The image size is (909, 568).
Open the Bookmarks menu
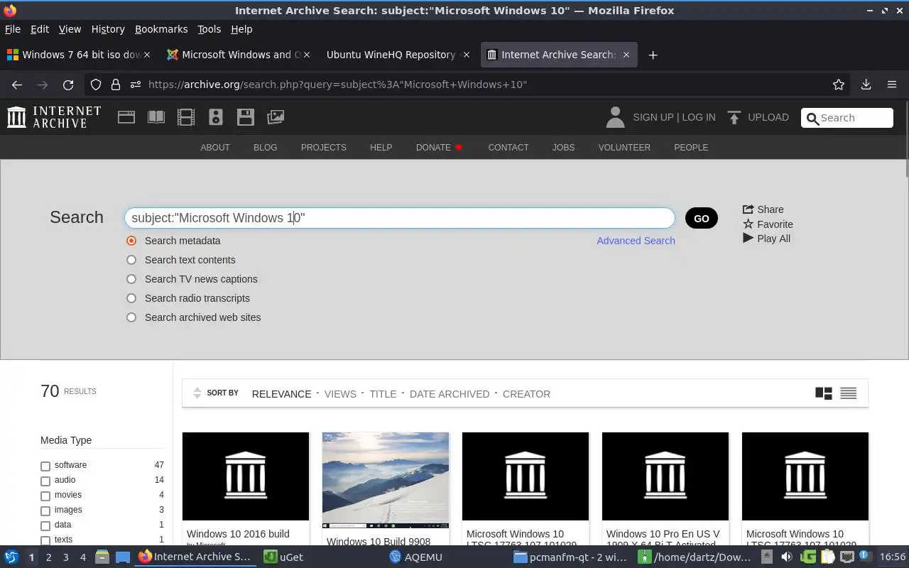pyautogui.click(x=161, y=29)
